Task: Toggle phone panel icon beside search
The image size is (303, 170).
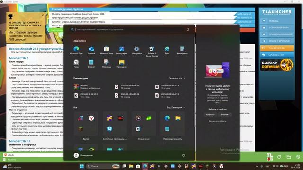Action: point(188,29)
